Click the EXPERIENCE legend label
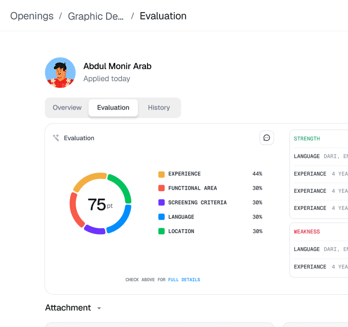 click(x=184, y=174)
